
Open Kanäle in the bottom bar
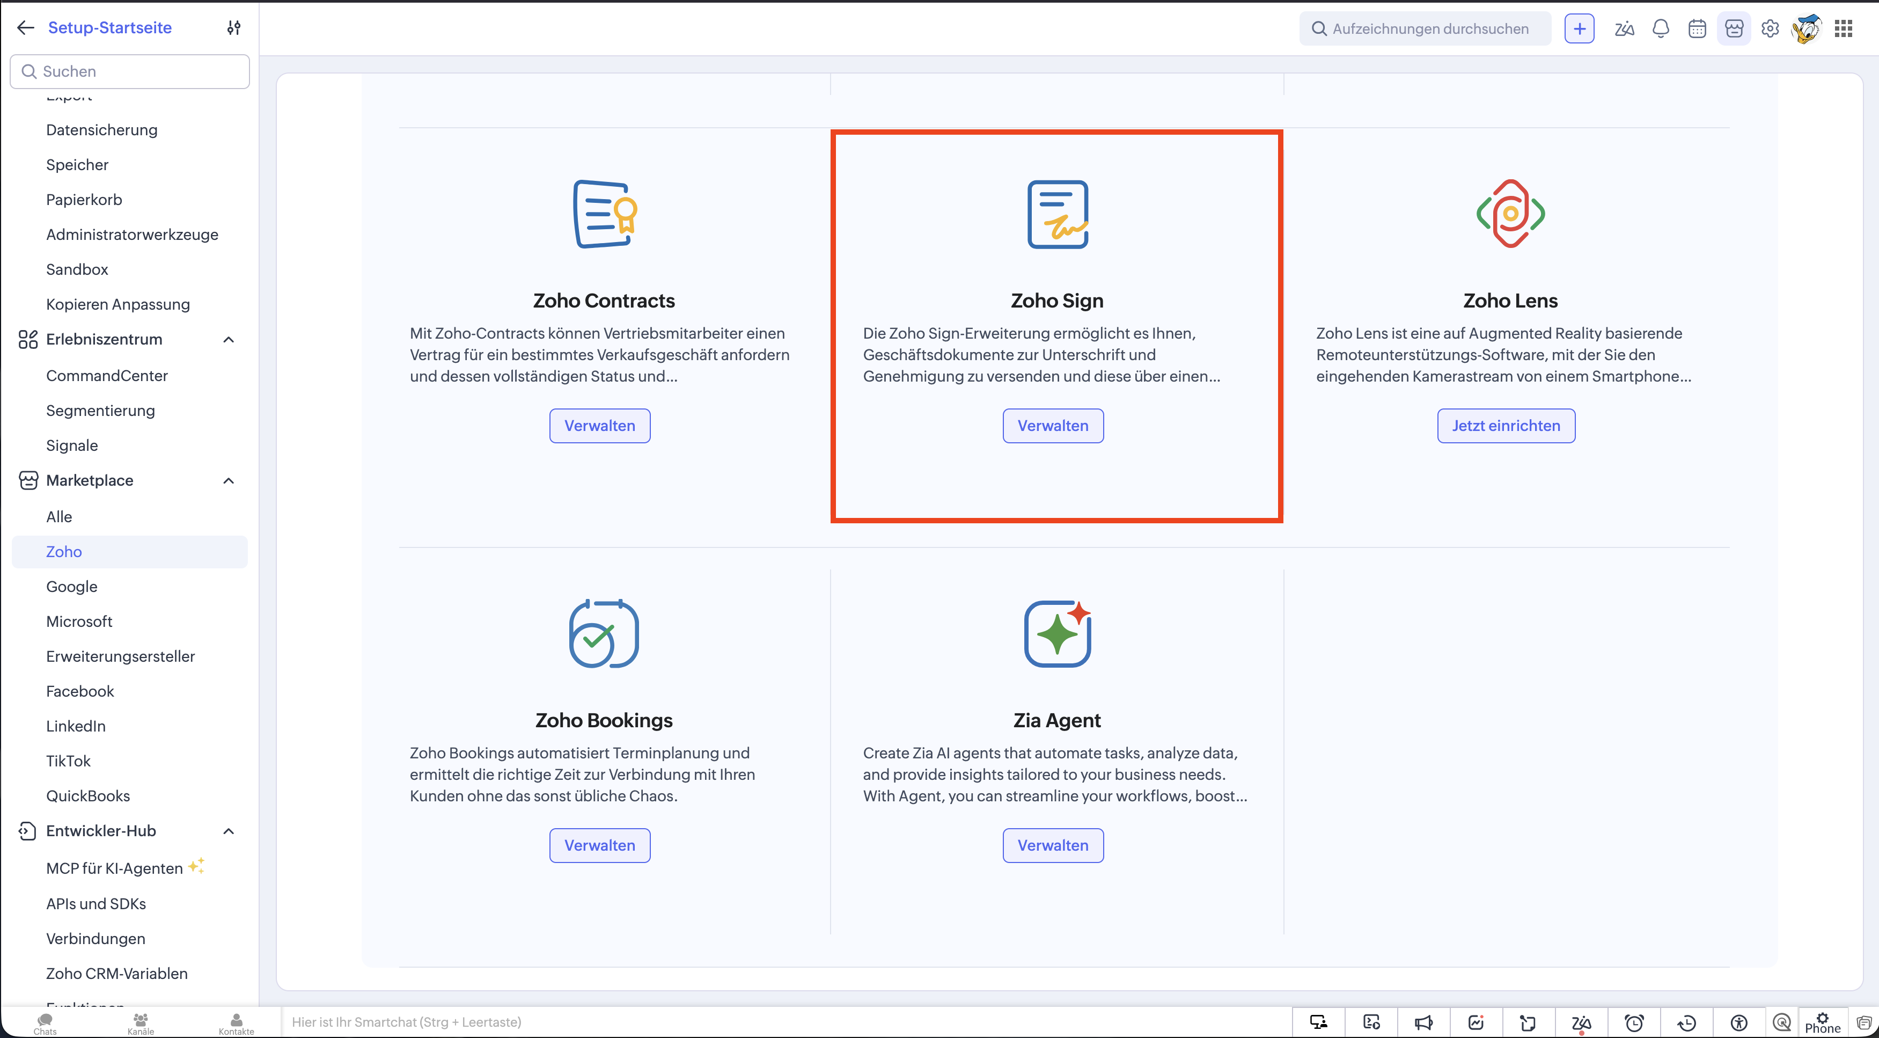[x=141, y=1022]
